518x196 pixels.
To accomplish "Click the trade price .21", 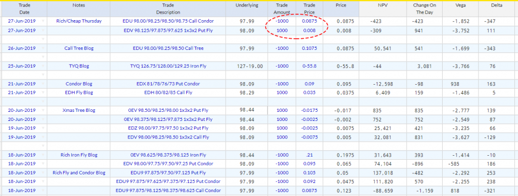I will click(x=309, y=155).
